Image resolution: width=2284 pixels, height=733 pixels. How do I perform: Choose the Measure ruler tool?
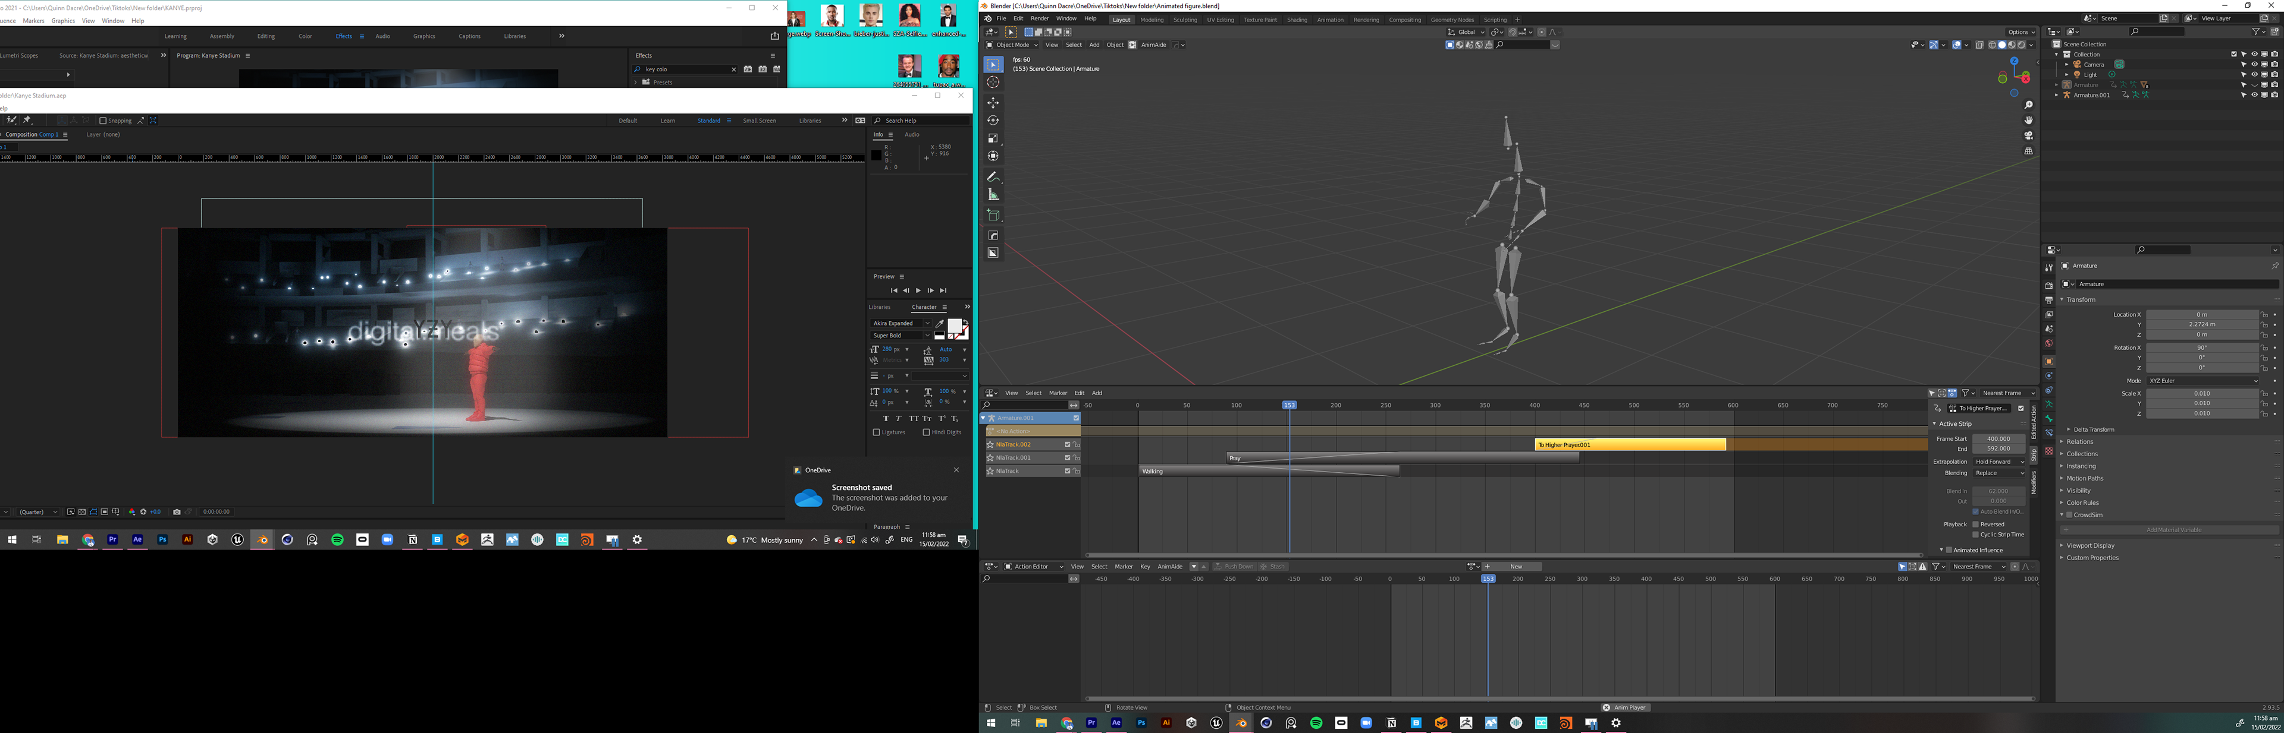click(x=993, y=195)
